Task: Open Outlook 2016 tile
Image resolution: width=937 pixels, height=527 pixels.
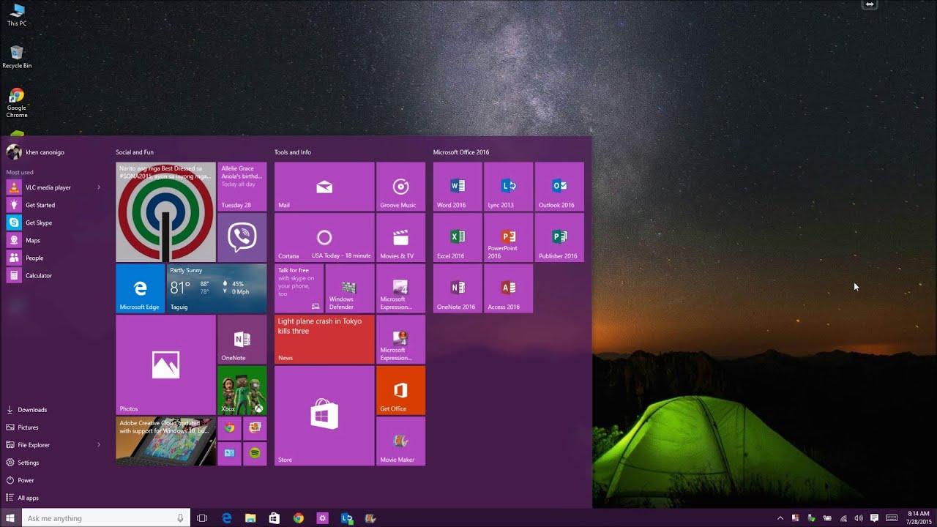Action: point(559,187)
